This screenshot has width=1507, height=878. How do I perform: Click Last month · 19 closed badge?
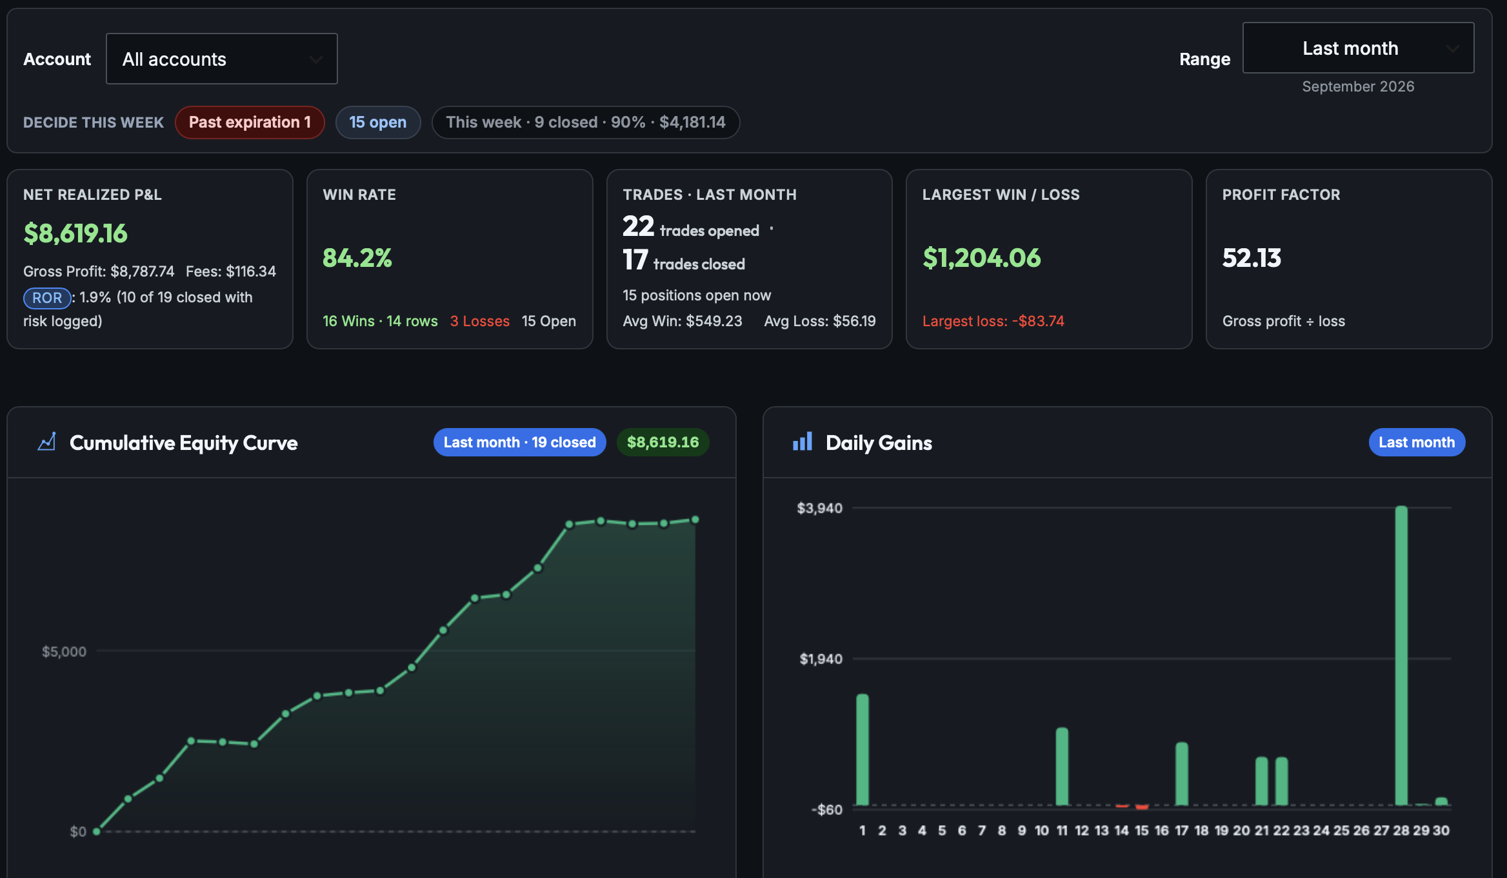[x=519, y=442]
